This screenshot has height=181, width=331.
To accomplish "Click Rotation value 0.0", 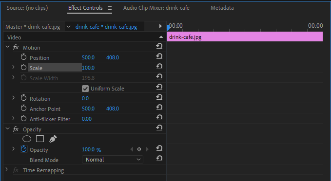I will (x=85, y=98).
